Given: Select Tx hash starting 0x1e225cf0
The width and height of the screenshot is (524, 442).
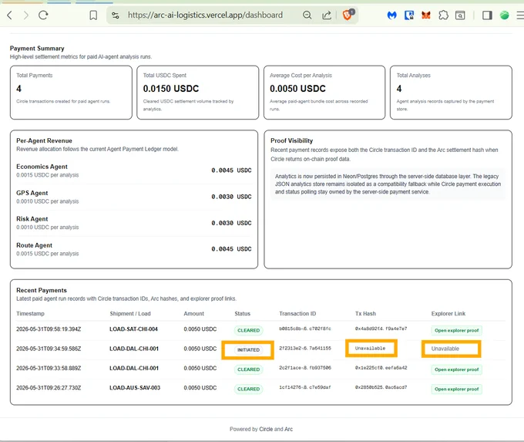Looking at the screenshot, I should click(x=381, y=368).
